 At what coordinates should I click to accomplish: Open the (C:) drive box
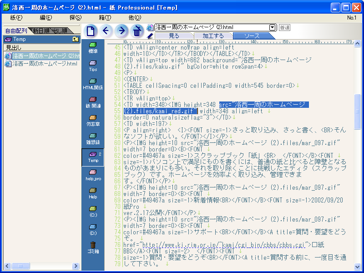coord(93,211)
